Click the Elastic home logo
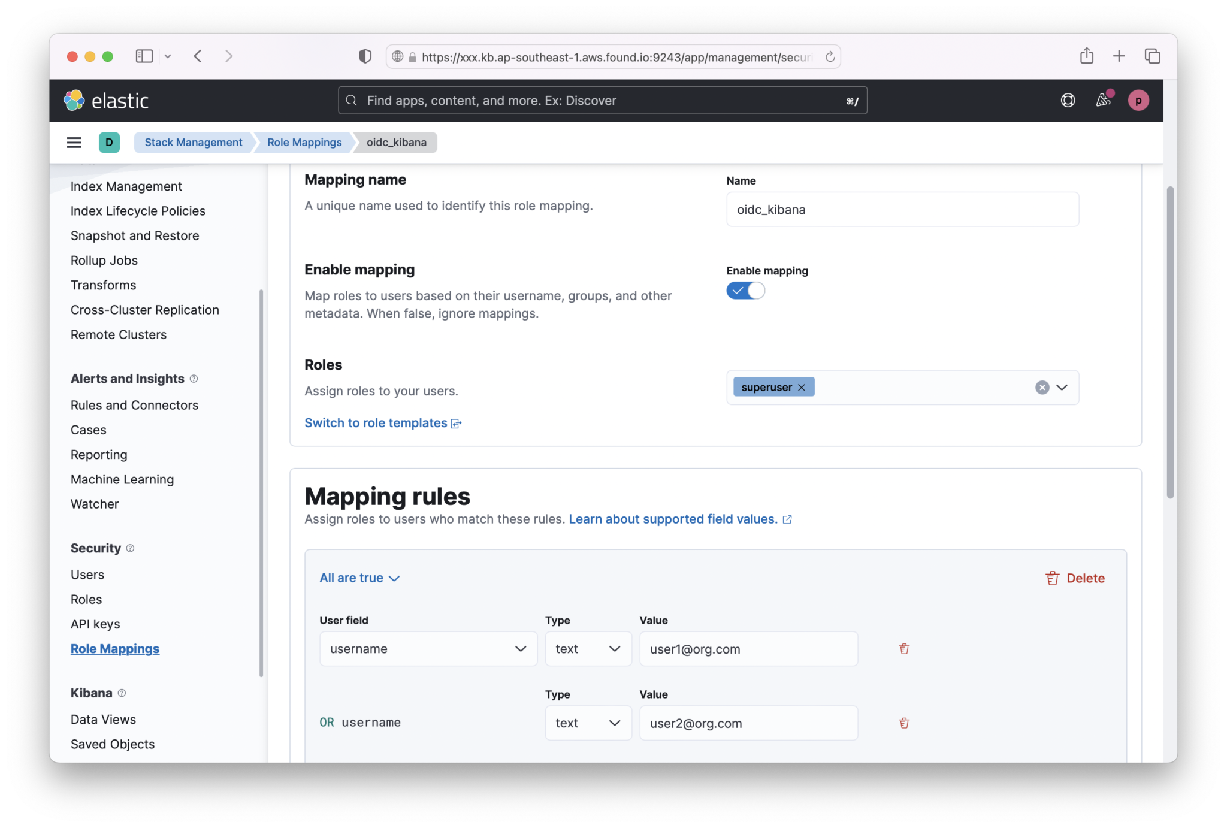The height and width of the screenshot is (828, 1227). tap(106, 100)
